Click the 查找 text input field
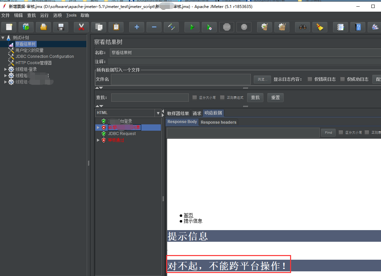 point(150,97)
